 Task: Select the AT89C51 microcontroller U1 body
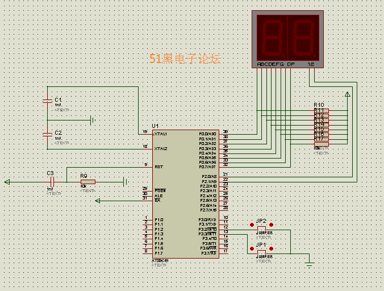pyautogui.click(x=186, y=194)
